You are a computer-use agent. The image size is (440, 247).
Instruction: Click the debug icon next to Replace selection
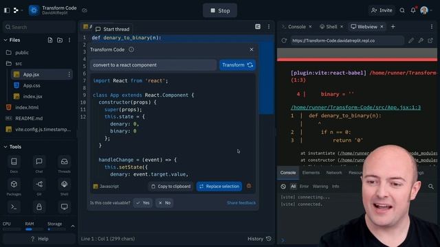(x=249, y=186)
